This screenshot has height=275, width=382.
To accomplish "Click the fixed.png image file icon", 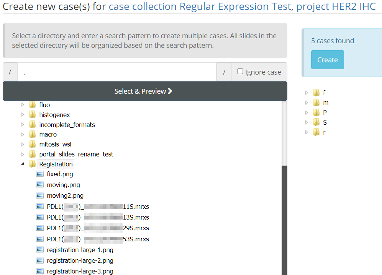I will [40, 174].
